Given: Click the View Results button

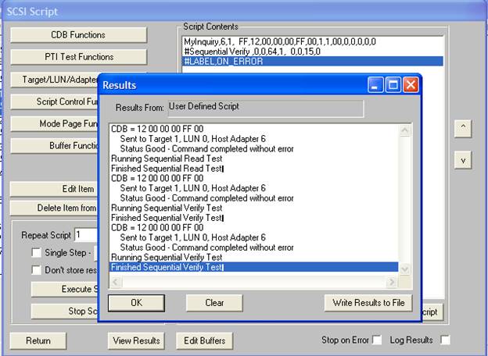Looking at the screenshot, I should pos(137,340).
